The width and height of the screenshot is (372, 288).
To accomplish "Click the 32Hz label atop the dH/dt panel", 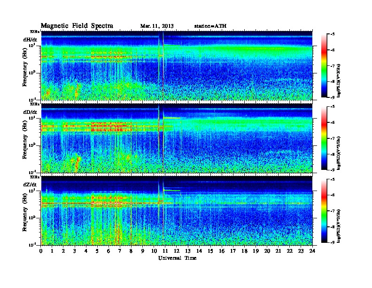I will tap(35, 32).
